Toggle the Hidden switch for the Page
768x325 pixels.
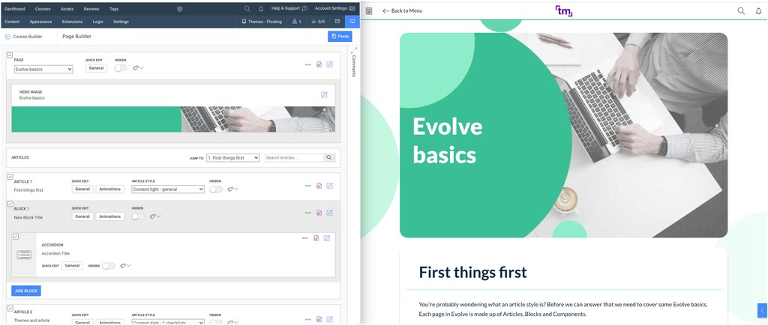click(121, 68)
